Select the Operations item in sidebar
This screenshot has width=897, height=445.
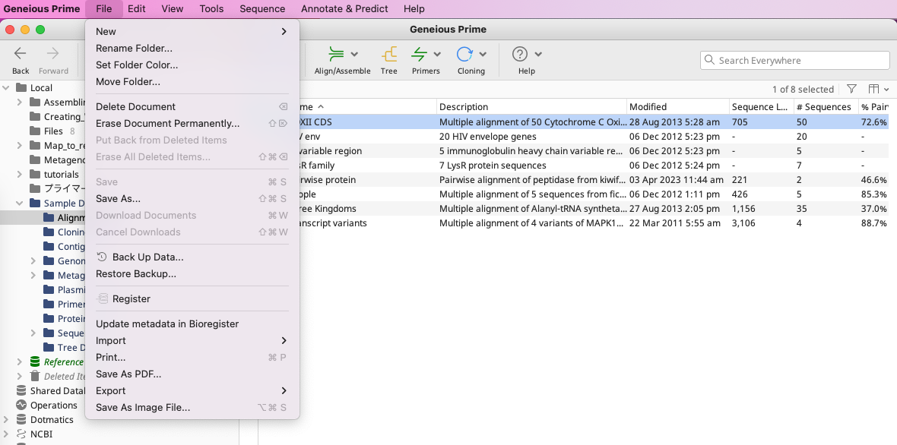pyautogui.click(x=53, y=406)
